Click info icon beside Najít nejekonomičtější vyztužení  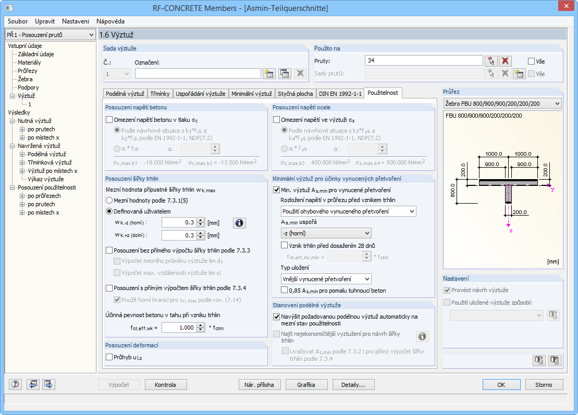tap(423, 336)
